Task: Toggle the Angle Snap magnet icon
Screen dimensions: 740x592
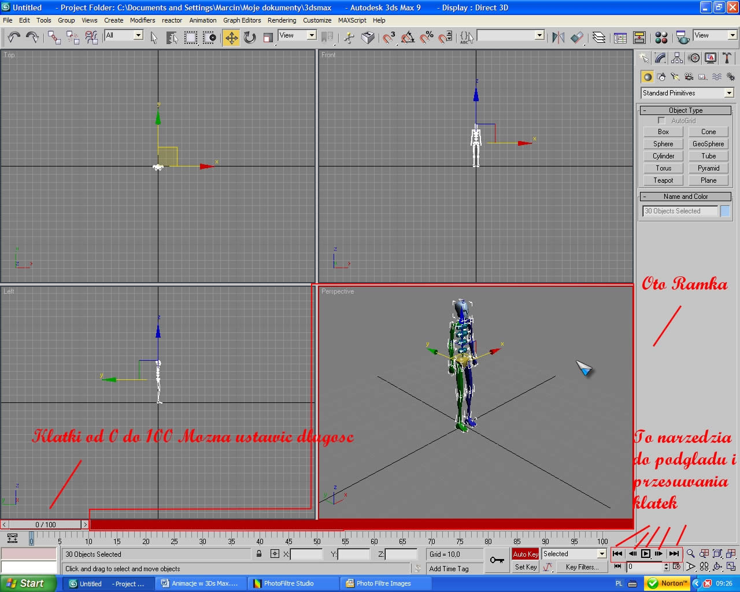Action: coord(408,38)
